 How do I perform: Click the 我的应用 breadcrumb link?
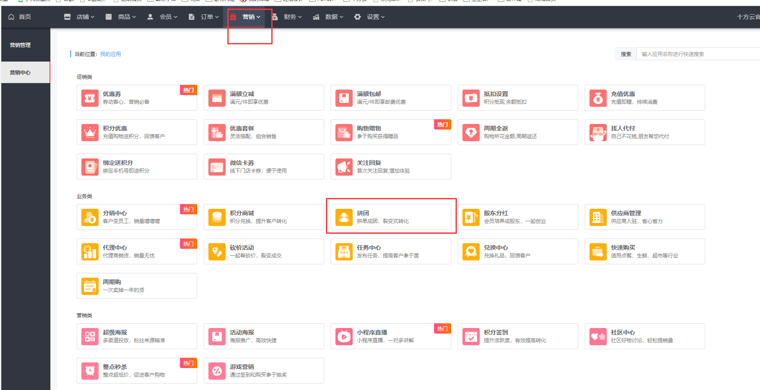[x=111, y=54]
